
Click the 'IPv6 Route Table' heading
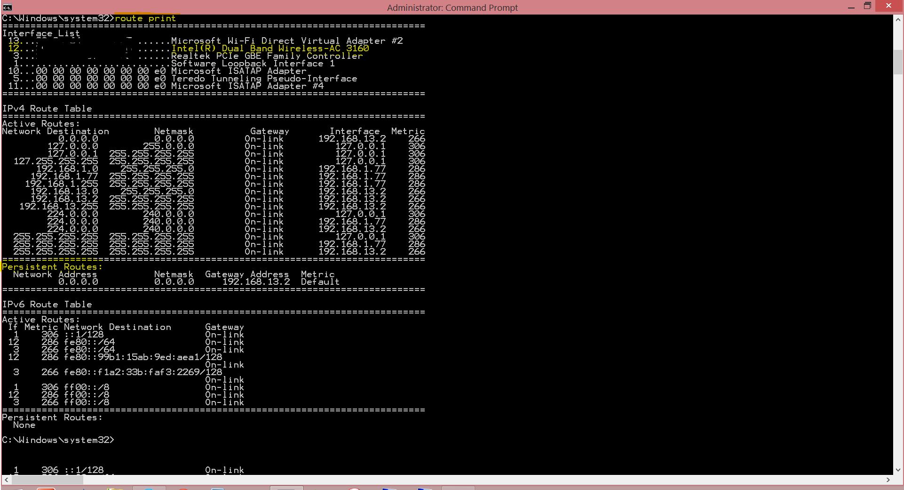47,305
